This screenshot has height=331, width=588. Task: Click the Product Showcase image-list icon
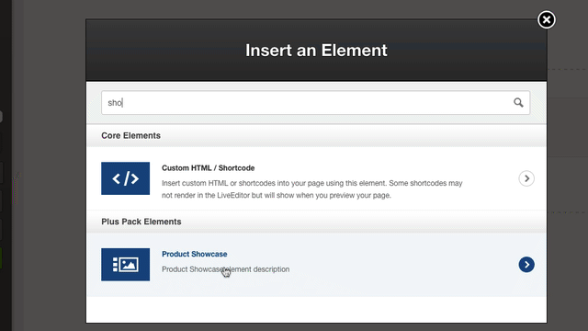[x=125, y=264]
